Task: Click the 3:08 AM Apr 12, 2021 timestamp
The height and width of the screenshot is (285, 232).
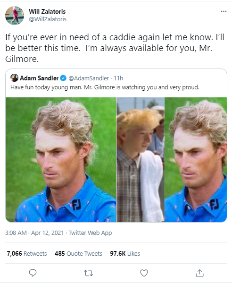Action: point(34,233)
